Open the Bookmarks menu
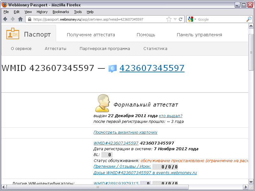Image resolution: width=255 pixels, height=191 pixels. (61, 12)
